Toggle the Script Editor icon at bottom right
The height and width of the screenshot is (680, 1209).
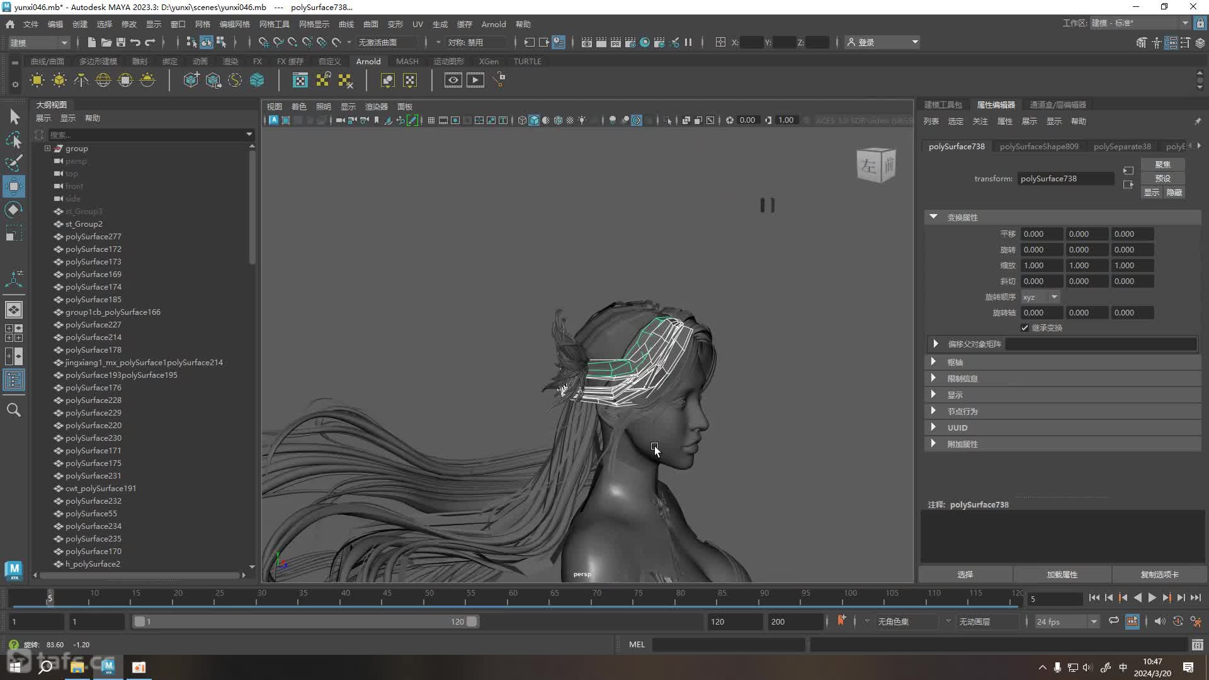(x=1198, y=645)
